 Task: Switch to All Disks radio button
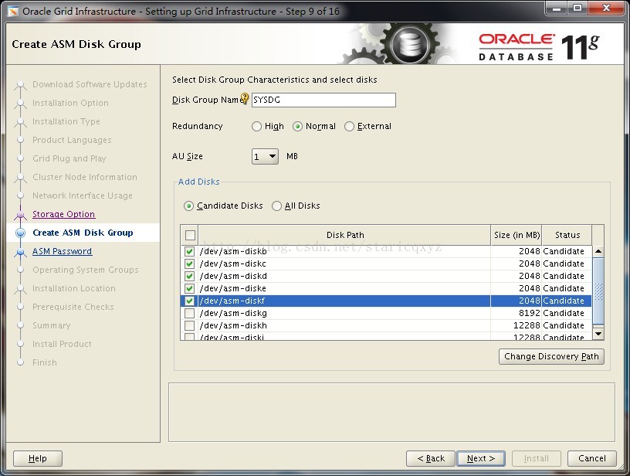[276, 206]
